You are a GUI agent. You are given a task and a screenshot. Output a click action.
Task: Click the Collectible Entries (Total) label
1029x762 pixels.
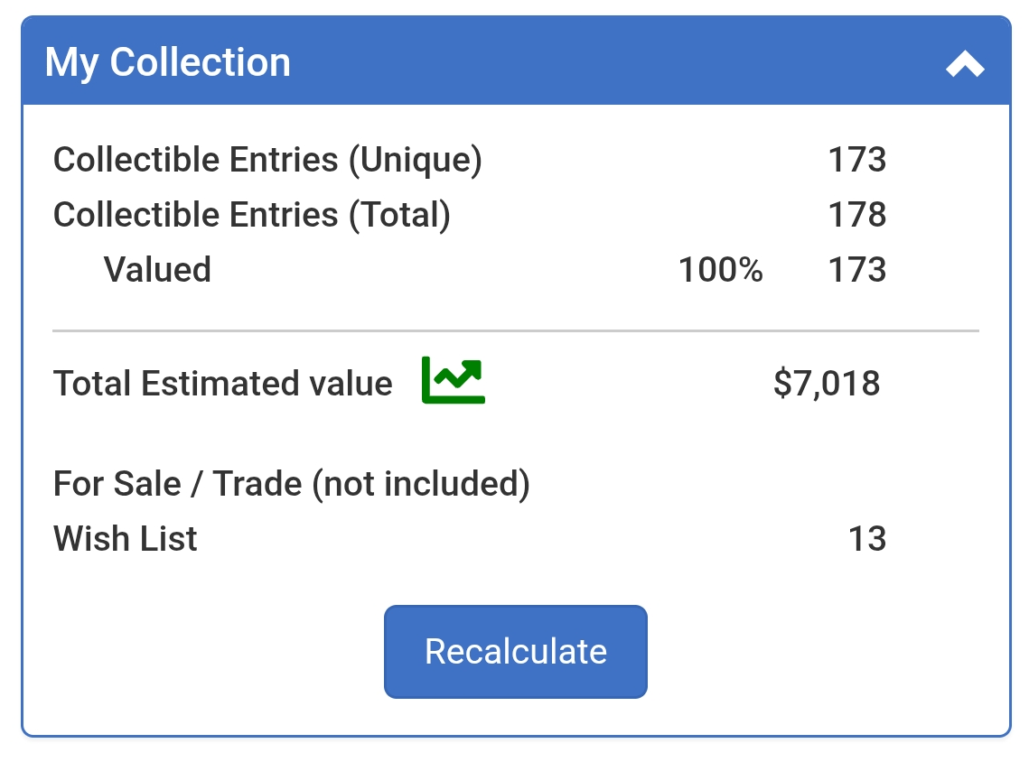pyautogui.click(x=252, y=215)
